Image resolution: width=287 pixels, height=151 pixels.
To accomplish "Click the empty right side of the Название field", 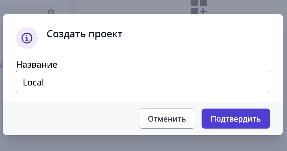I will pyautogui.click(x=213, y=82).
